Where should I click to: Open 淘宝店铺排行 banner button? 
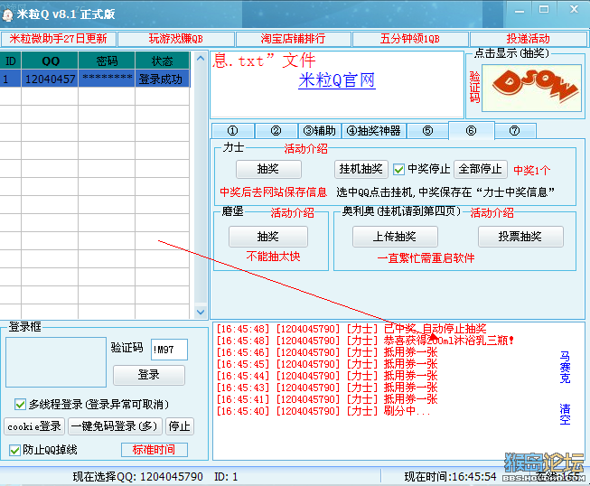click(293, 39)
